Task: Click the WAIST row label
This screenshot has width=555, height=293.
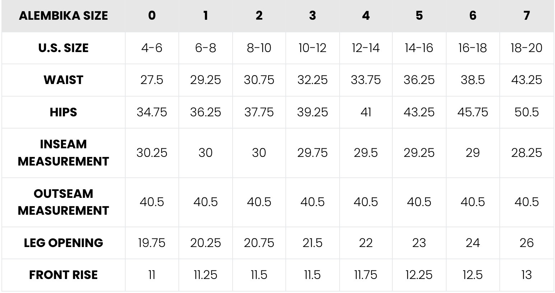Action: (63, 80)
